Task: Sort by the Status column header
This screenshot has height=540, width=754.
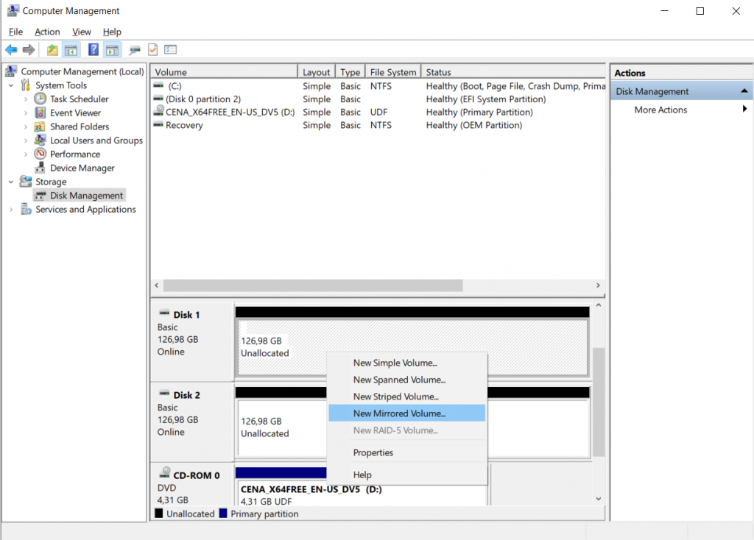Action: [x=513, y=71]
